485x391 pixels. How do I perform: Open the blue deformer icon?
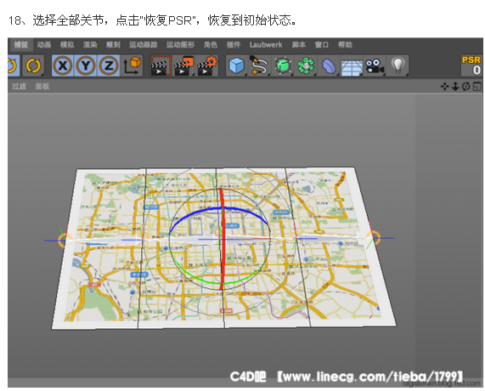tap(329, 65)
